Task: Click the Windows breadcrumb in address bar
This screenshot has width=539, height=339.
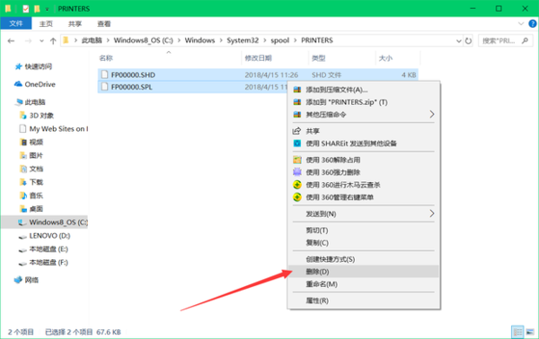Action: coord(199,40)
